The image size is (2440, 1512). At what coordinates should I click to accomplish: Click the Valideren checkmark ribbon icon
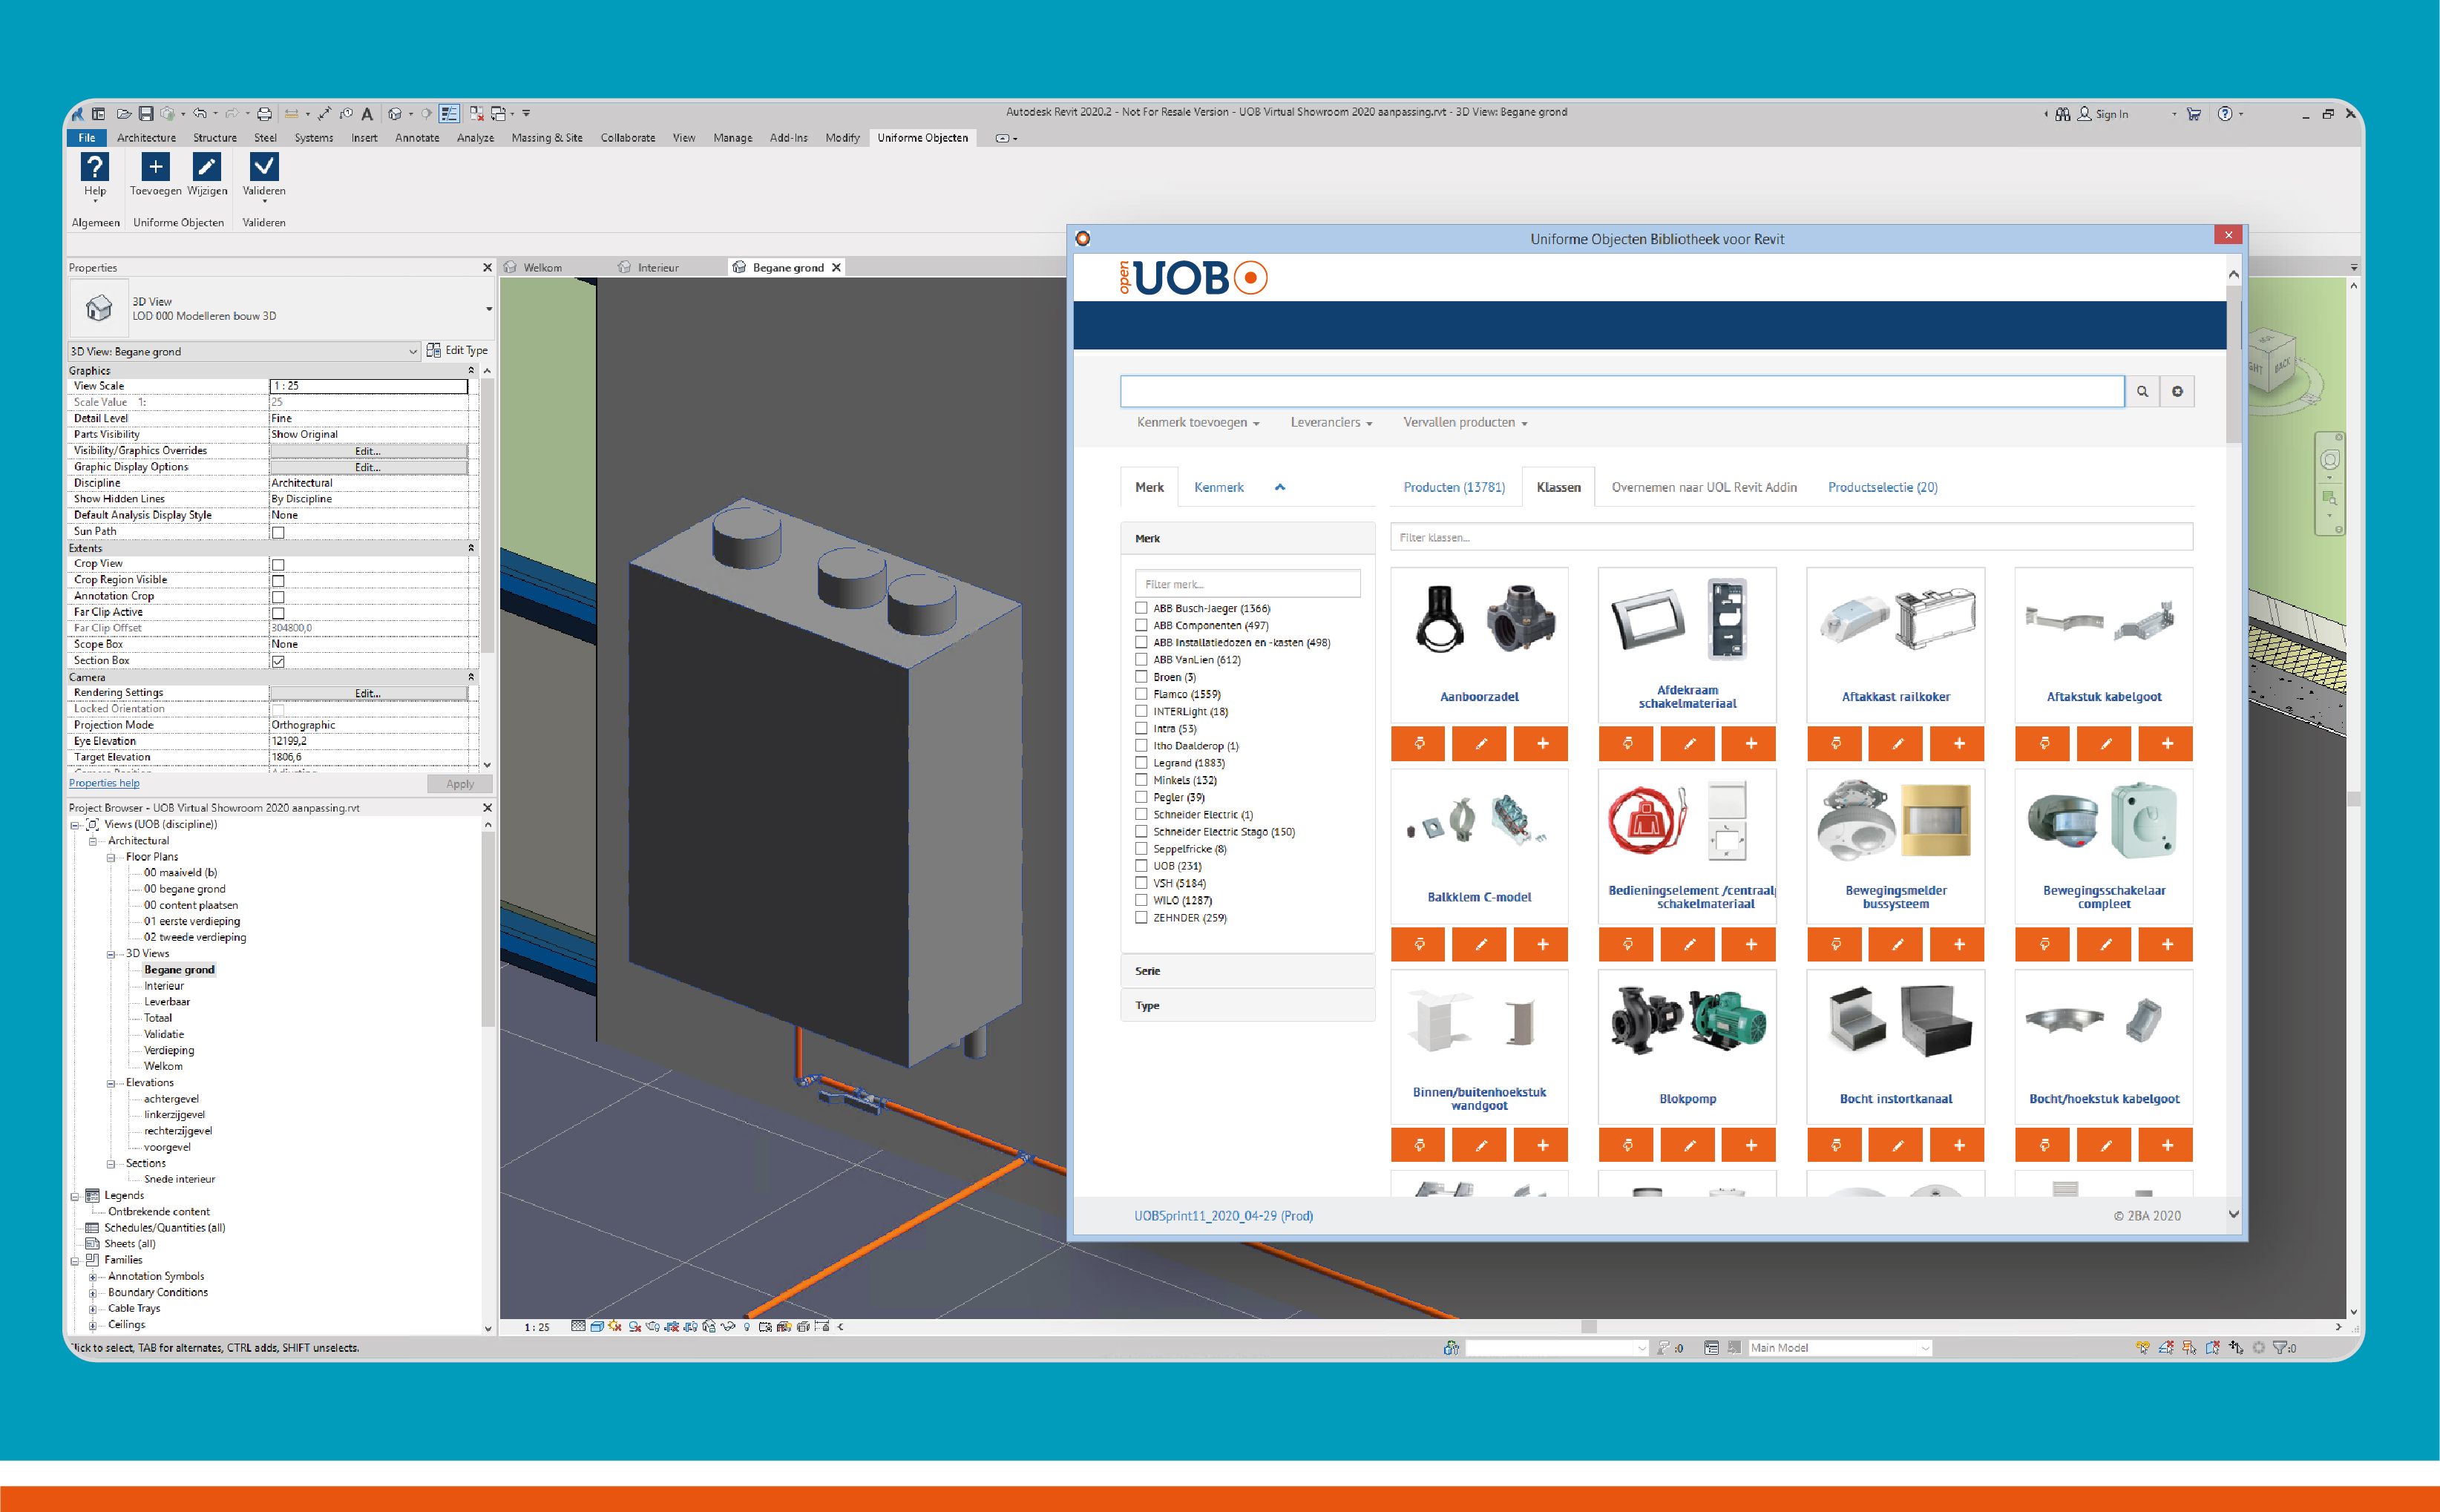(264, 167)
